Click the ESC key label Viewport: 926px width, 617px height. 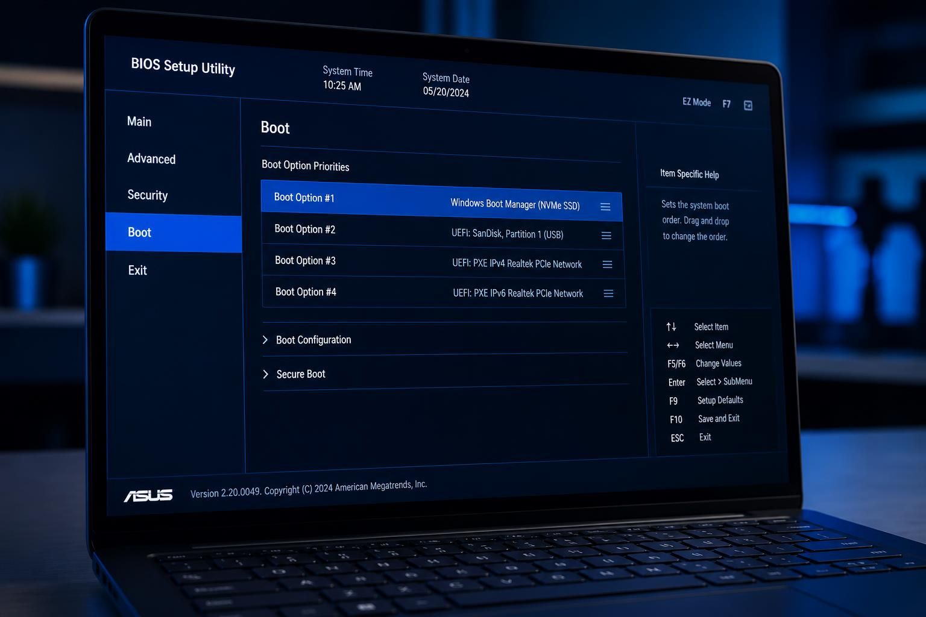click(x=677, y=438)
